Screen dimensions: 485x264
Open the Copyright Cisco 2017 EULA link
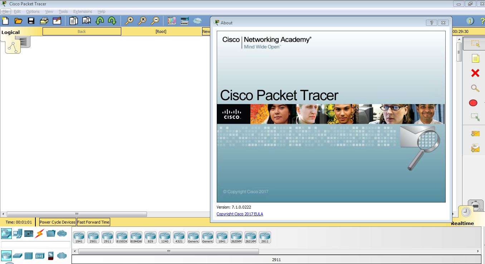[240, 214]
